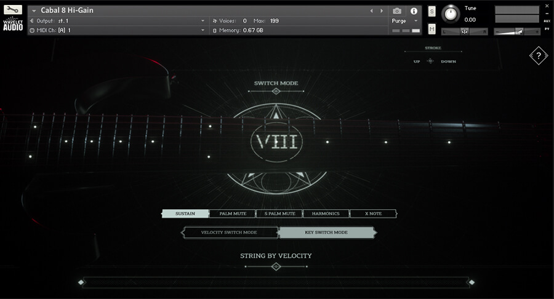Set stroke direction to DOWN
This screenshot has width=554, height=299.
448,62
